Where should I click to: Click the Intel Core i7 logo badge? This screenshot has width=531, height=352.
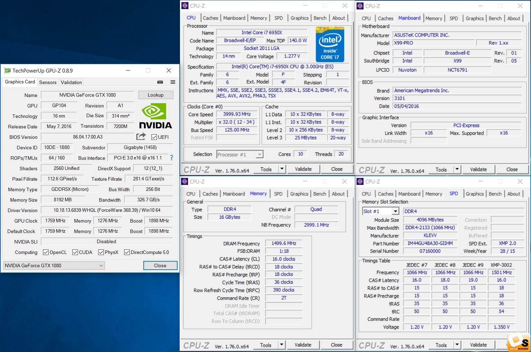[x=330, y=45]
